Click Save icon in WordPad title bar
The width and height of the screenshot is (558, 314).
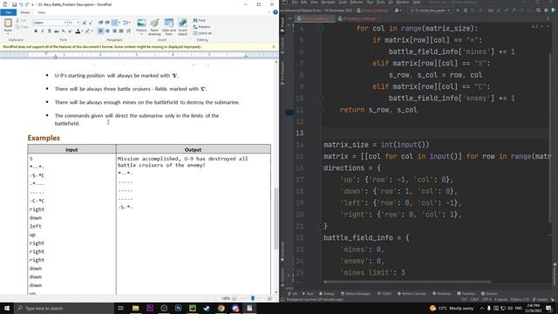(14, 4)
